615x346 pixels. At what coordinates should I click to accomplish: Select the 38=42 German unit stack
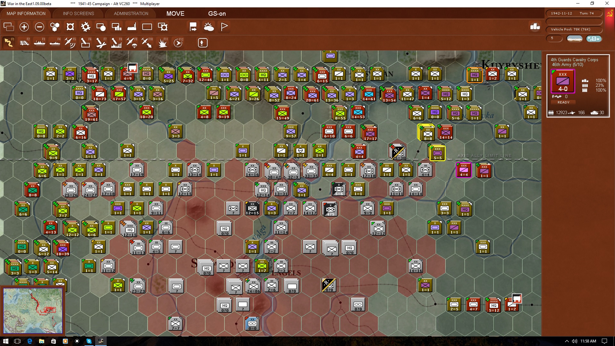coord(274,171)
